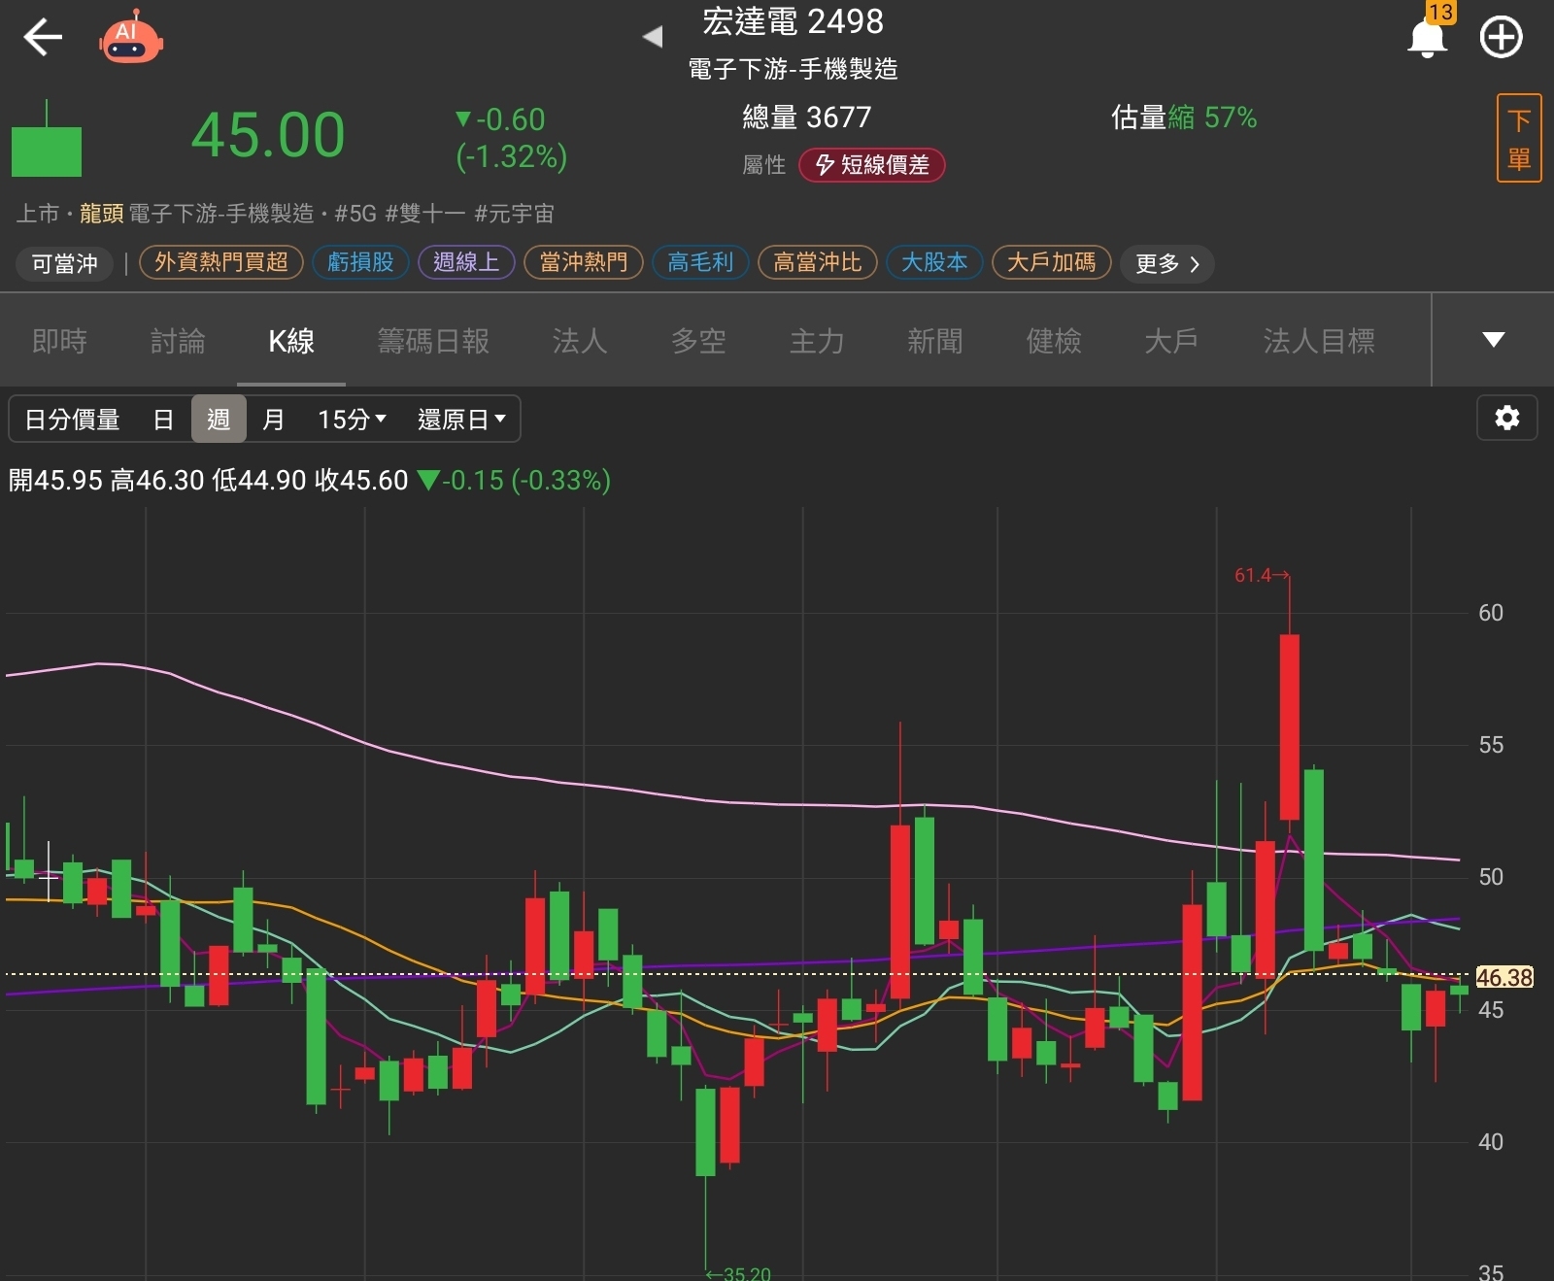This screenshot has width=1554, height=1281.
Task: Show more tags via 更多
Action: pos(1166,263)
